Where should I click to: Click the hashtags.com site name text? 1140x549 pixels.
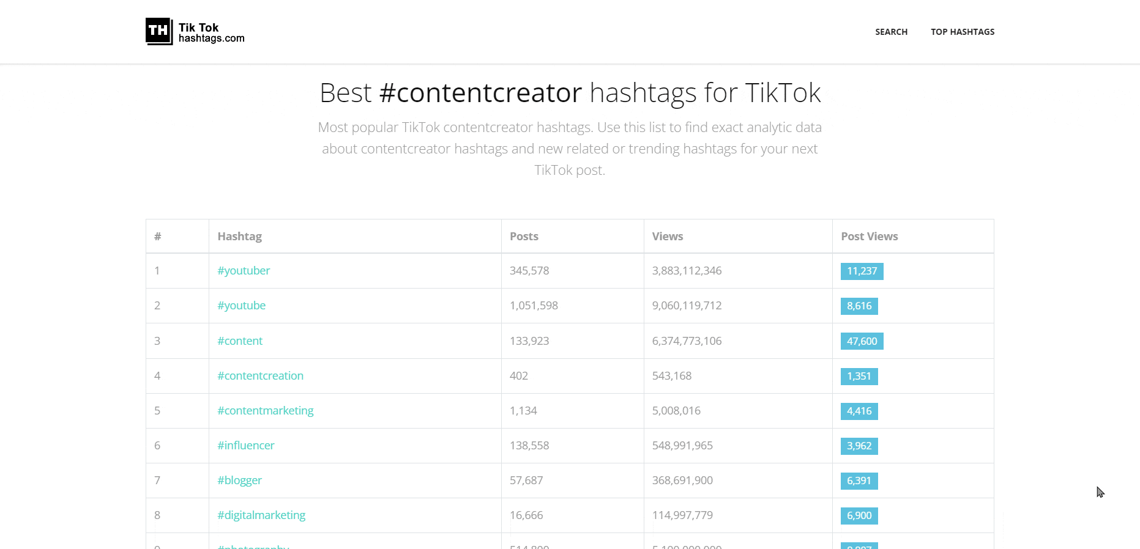[x=211, y=39]
